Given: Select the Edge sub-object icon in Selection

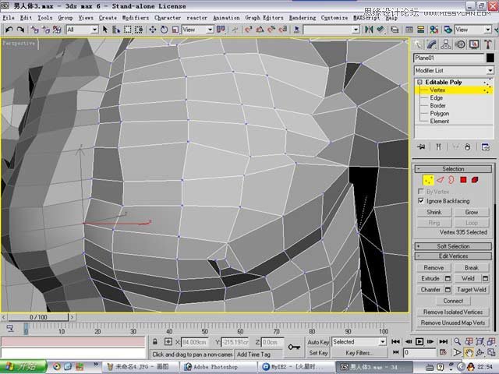Looking at the screenshot, I should tap(440, 180).
